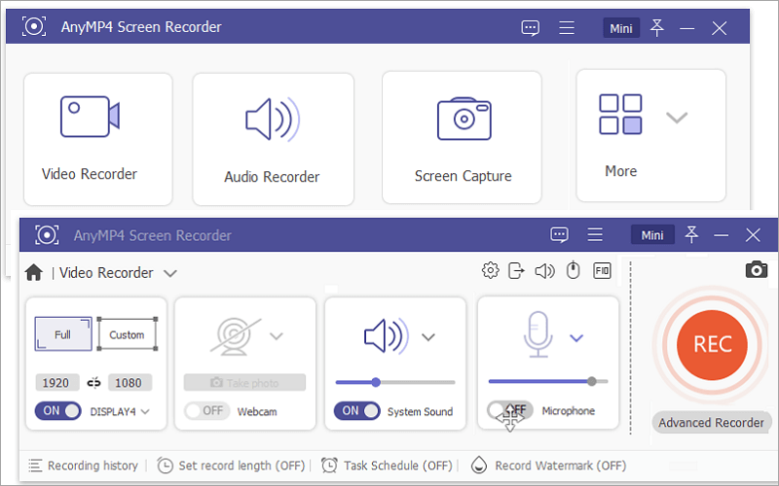This screenshot has height=486, width=779.
Task: Toggle display recording ON switch
Action: (57, 411)
